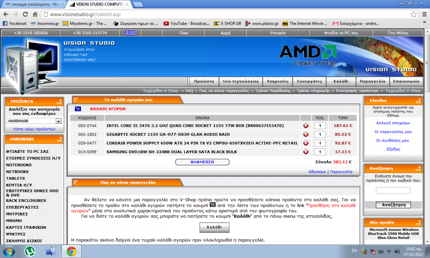
Task: Open Παραγγελία menu item
Action: point(372,81)
